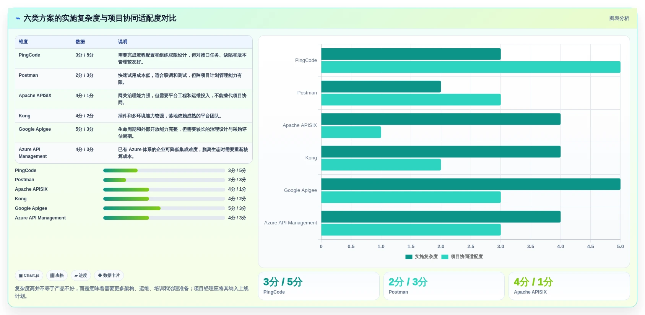Click the Postman chart axis label
Image resolution: width=645 pixels, height=315 pixels.
coord(307,93)
